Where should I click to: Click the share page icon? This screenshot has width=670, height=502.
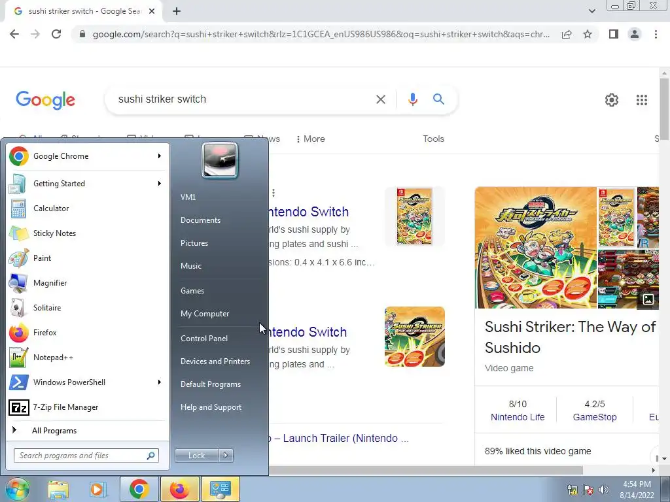click(x=567, y=34)
